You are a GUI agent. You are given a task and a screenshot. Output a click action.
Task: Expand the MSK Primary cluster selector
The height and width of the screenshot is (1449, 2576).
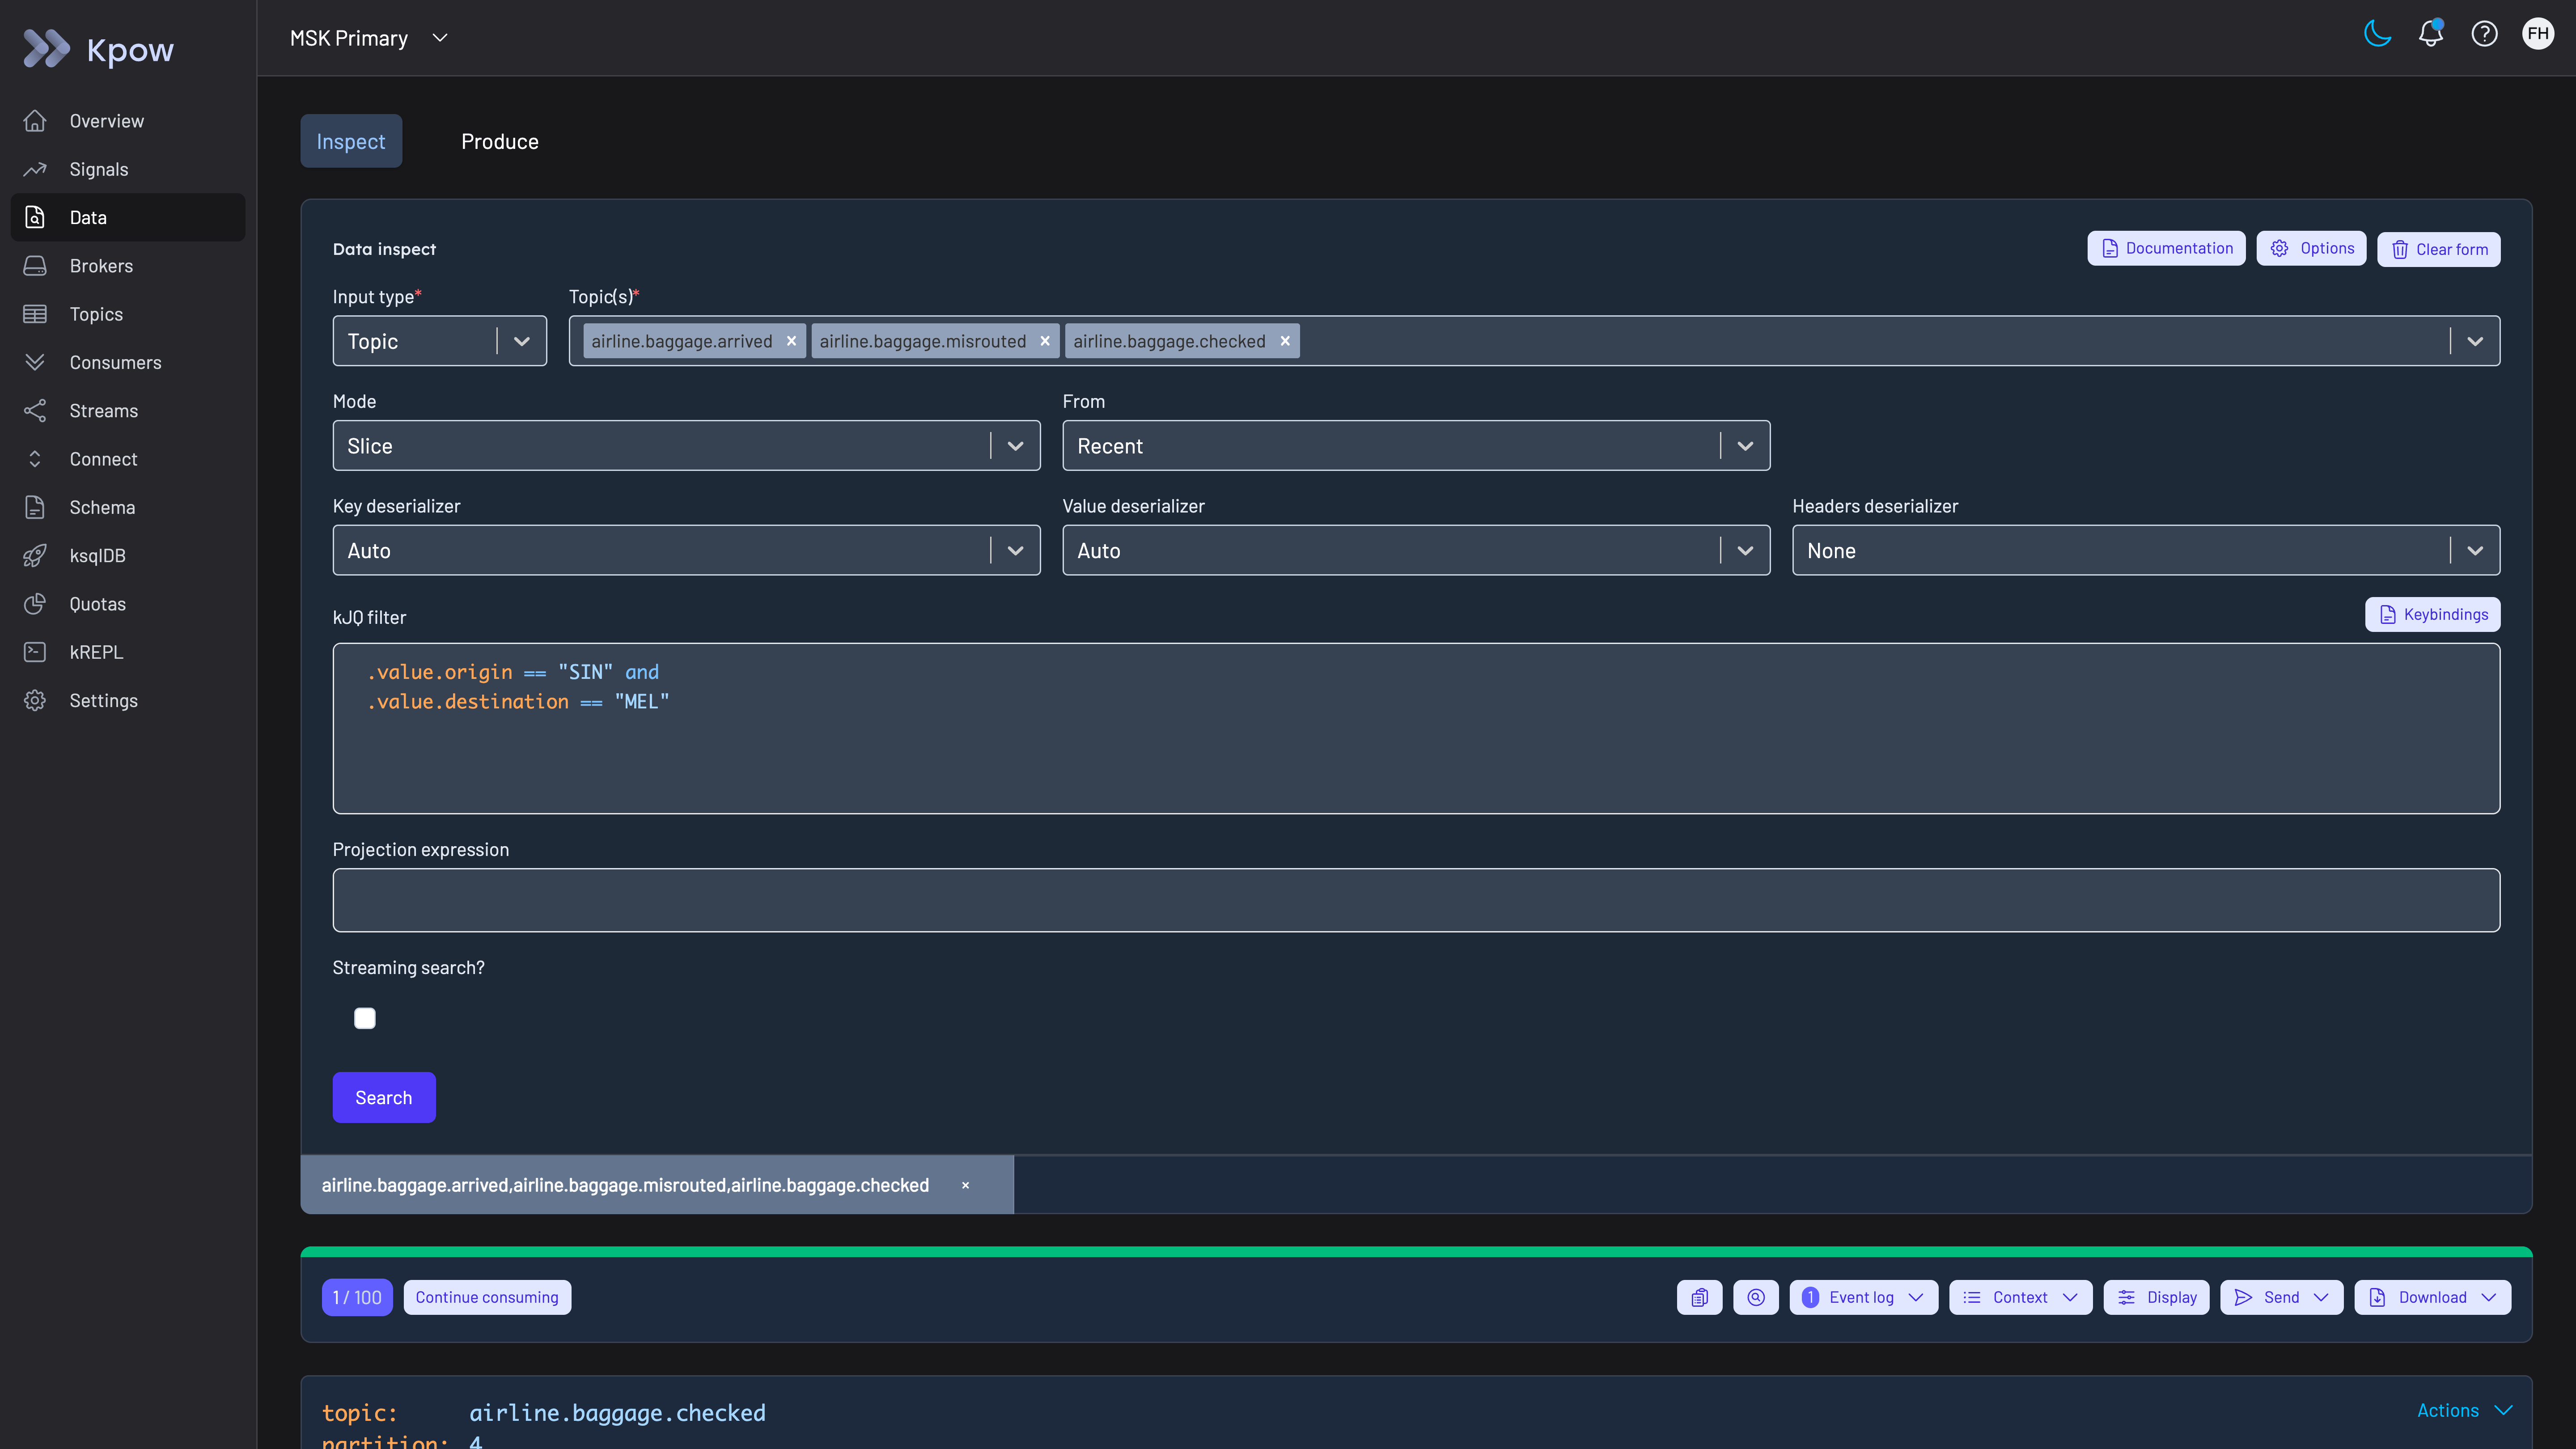(368, 38)
